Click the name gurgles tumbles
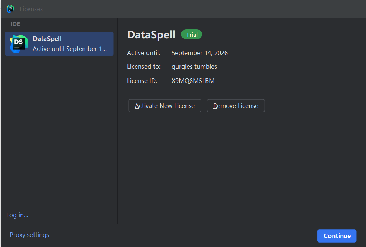This screenshot has height=247, width=366. pos(194,67)
